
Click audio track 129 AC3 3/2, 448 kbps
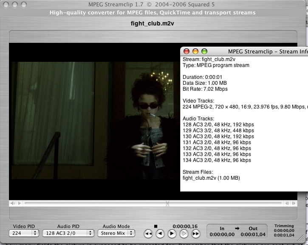(218, 131)
